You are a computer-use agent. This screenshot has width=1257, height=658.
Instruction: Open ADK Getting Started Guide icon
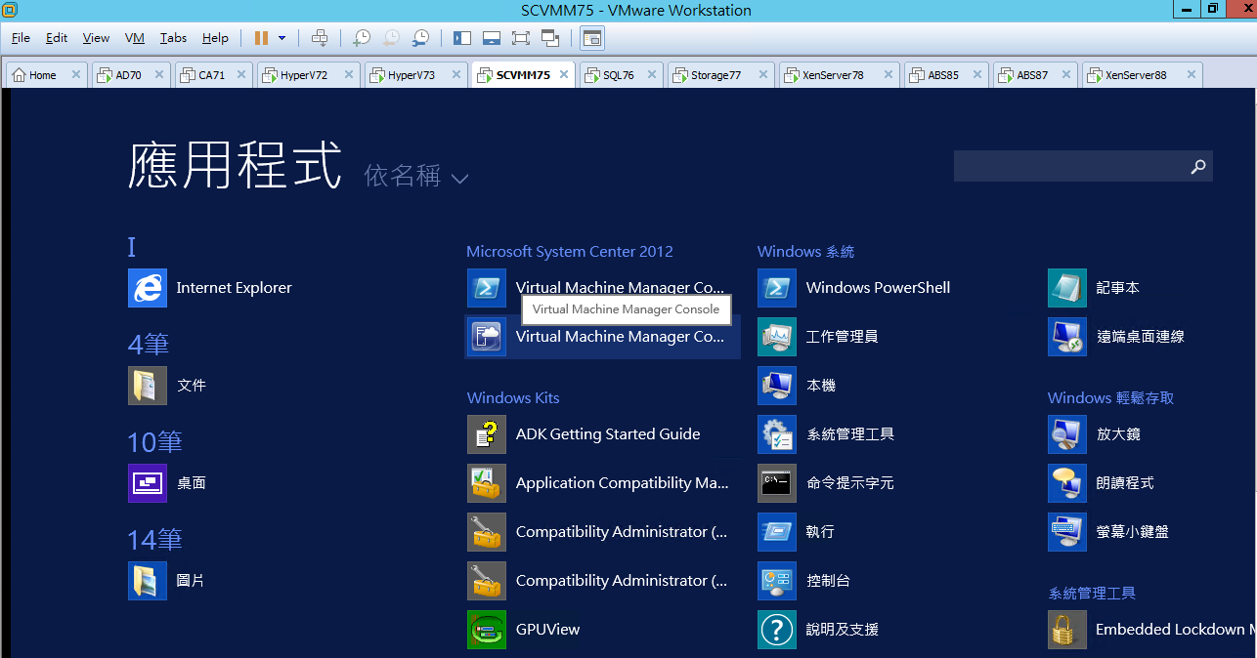pyautogui.click(x=487, y=434)
